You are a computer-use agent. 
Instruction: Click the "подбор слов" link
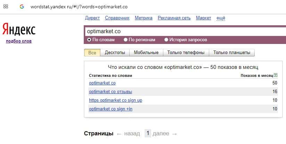[19, 41]
